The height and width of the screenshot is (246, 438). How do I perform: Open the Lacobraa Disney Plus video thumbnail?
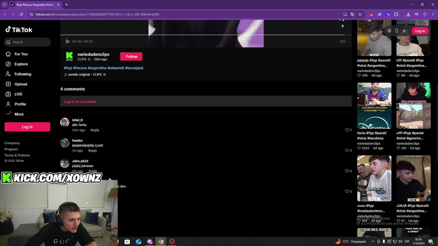point(374,106)
